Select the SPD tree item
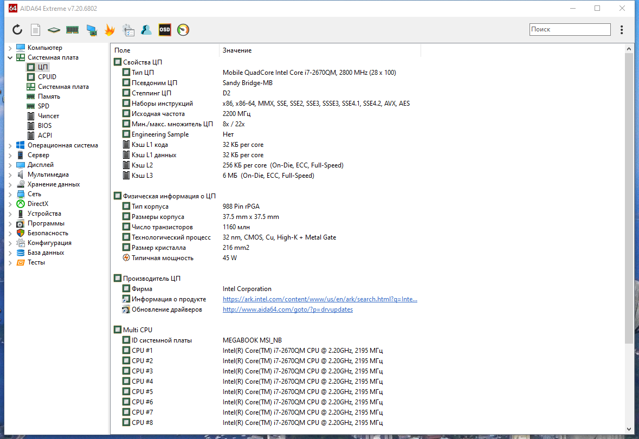Viewport: 639px width, 439px height. [43, 106]
